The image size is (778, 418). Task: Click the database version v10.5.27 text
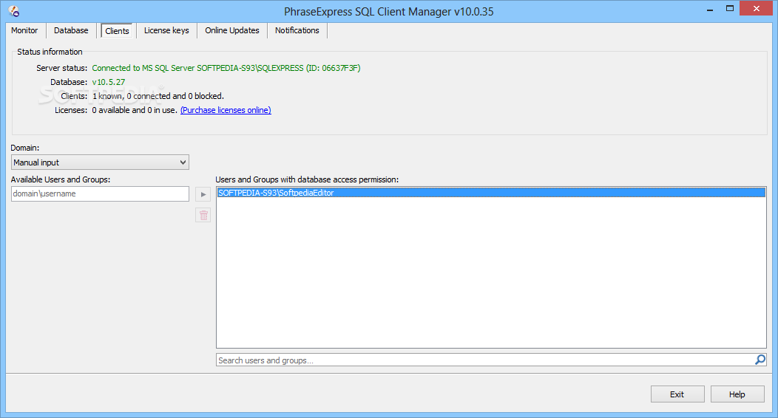[109, 82]
